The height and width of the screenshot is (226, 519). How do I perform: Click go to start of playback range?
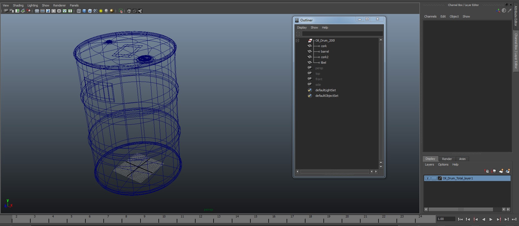[460, 220]
